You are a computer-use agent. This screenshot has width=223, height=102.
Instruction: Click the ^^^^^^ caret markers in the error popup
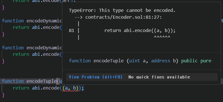(162, 37)
